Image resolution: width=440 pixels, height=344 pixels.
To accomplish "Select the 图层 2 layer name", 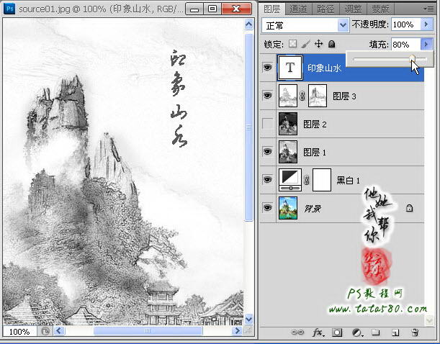I will click(x=315, y=125).
